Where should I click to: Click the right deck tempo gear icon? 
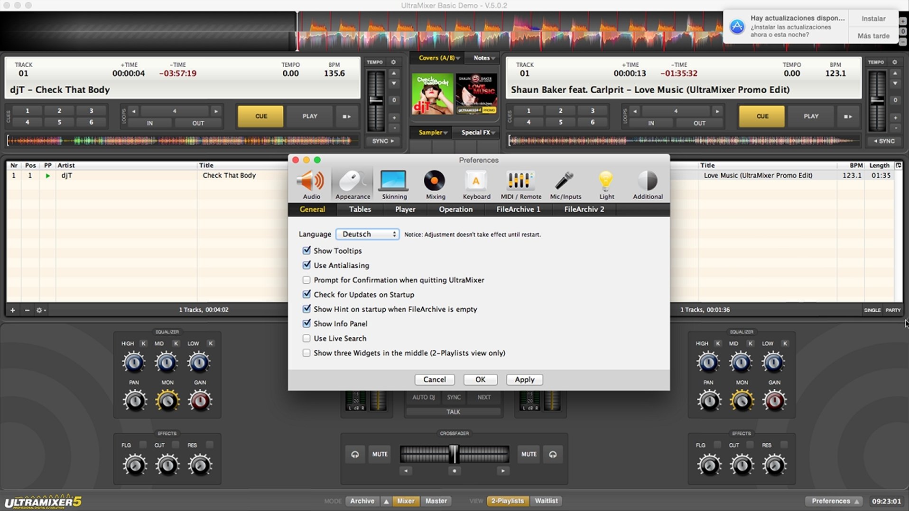coord(895,62)
